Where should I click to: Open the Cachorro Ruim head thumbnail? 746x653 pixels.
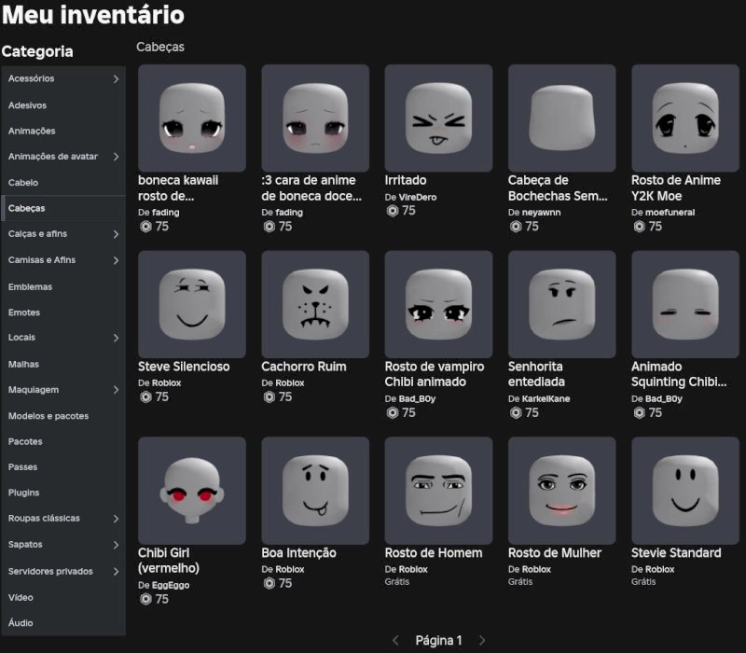click(315, 304)
